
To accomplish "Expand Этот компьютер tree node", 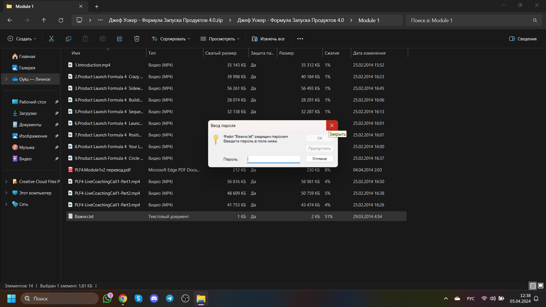I will click(6, 193).
